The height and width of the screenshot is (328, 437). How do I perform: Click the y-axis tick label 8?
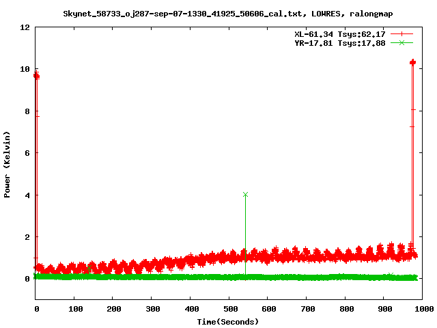pyautogui.click(x=27, y=111)
